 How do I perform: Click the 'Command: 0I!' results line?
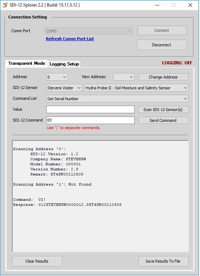tap(29, 200)
